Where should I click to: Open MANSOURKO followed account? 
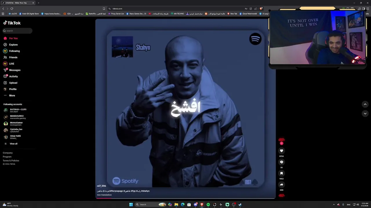(x=14, y=117)
